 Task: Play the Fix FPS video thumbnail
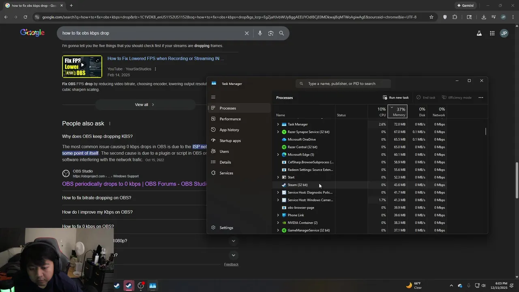pyautogui.click(x=82, y=66)
